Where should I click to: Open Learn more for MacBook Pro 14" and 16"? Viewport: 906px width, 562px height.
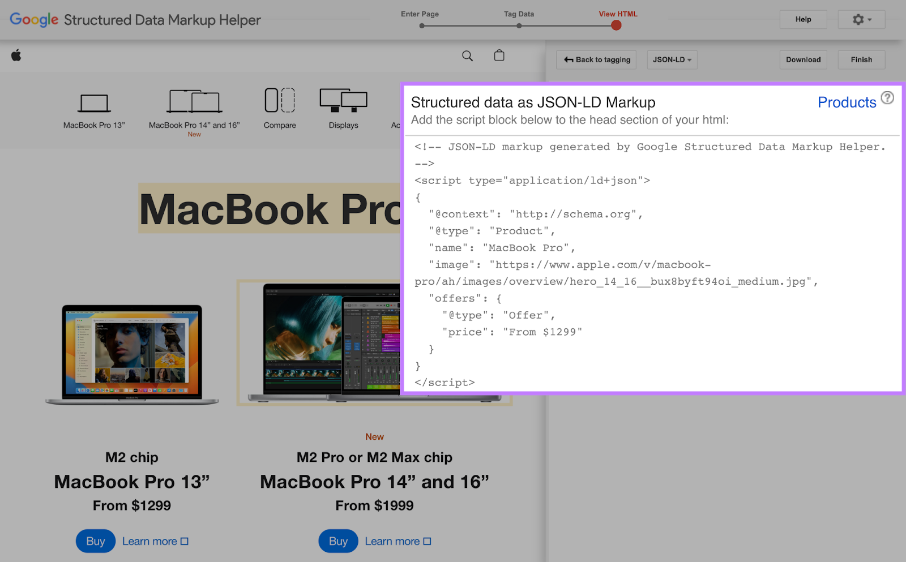point(398,542)
